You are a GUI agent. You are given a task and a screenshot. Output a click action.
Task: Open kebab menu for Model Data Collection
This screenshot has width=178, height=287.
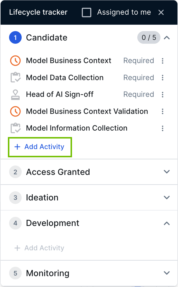tap(163, 78)
